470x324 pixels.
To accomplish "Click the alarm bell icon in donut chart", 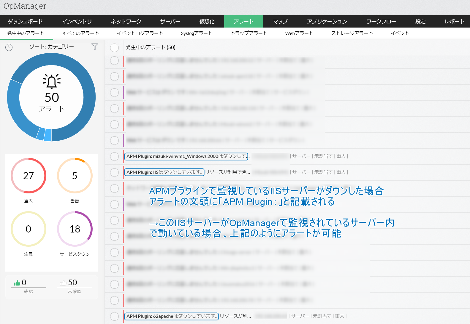I will (x=52, y=81).
